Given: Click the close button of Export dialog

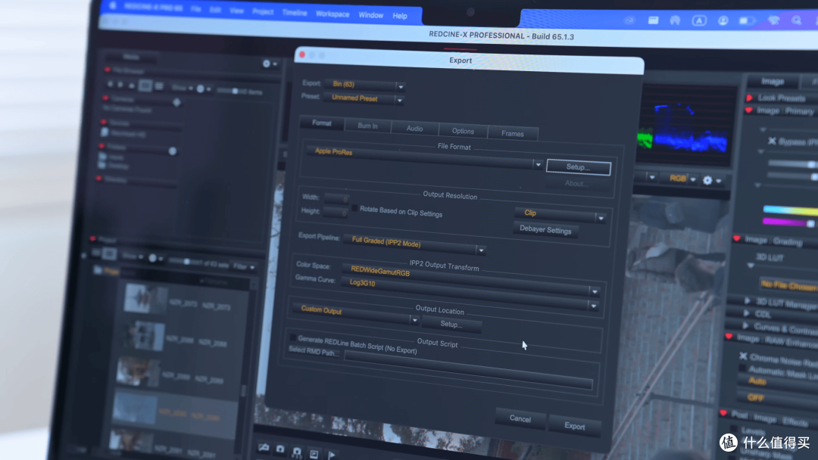Looking at the screenshot, I should [x=302, y=54].
